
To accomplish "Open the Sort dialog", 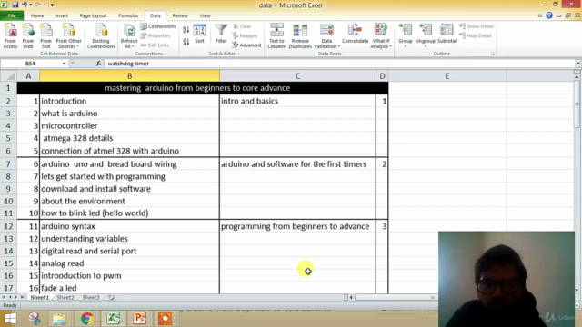I will pyautogui.click(x=200, y=35).
